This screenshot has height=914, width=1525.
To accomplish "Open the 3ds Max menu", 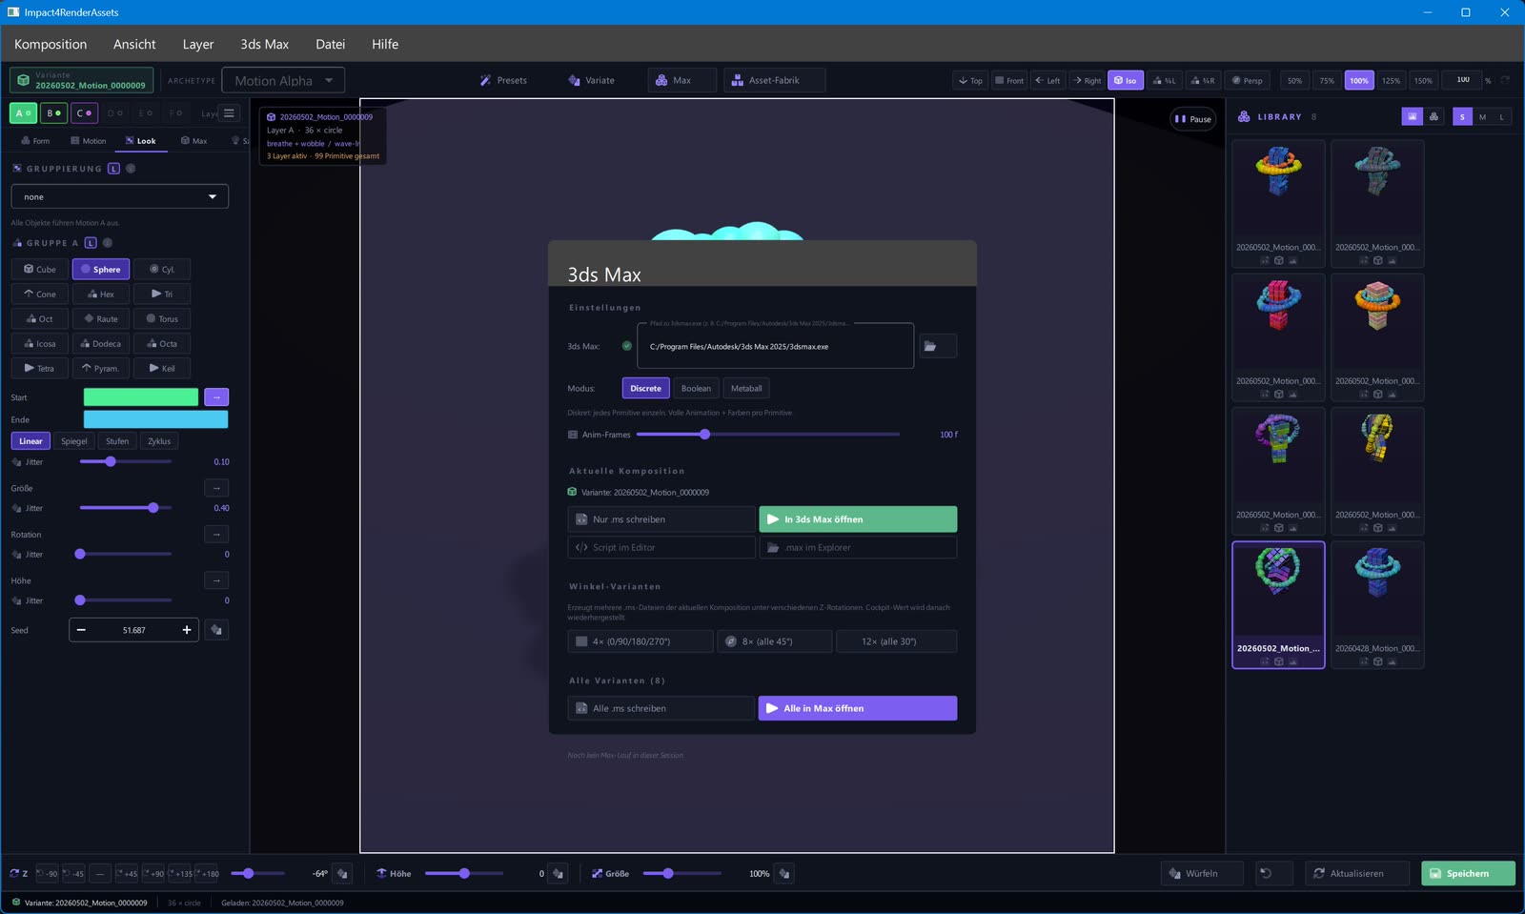I will click(264, 44).
